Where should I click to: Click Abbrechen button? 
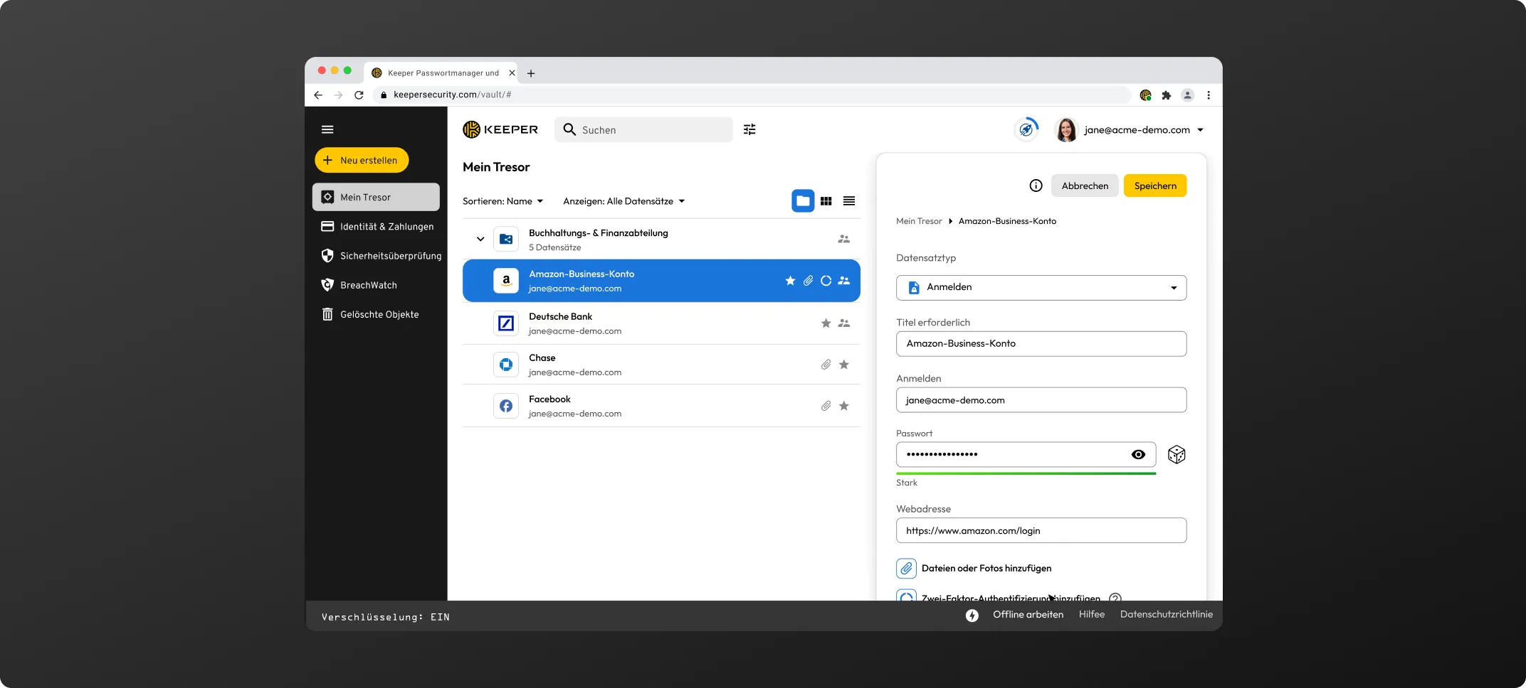coord(1085,186)
